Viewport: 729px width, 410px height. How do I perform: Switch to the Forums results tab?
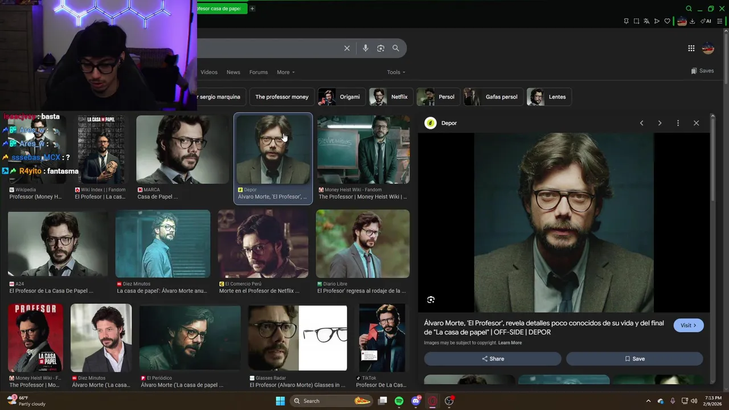coord(259,72)
